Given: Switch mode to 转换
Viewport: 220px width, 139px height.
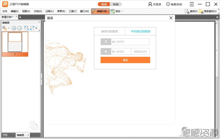Looking at the screenshot, I should coord(116,4).
